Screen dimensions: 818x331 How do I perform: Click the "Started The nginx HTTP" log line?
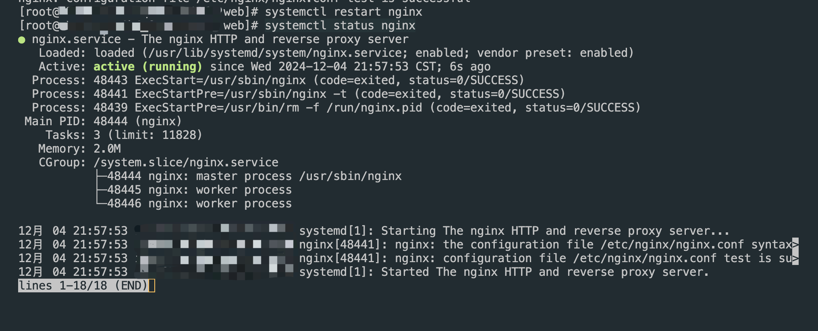[x=504, y=272]
